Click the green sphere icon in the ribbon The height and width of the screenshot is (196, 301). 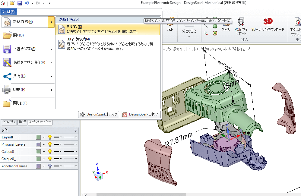tap(215, 26)
